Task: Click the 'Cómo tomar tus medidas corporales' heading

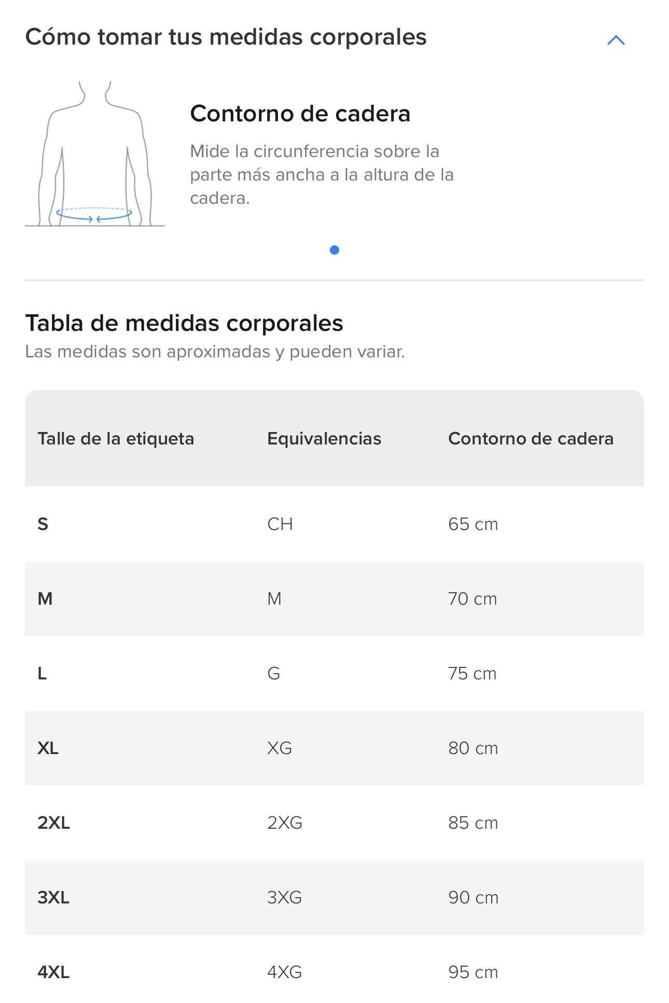Action: 226,37
